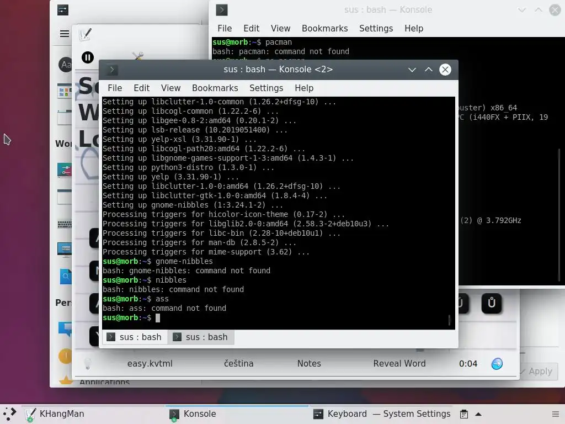Open the System Settings hamburger menu
565x424 pixels.
[x=65, y=34]
